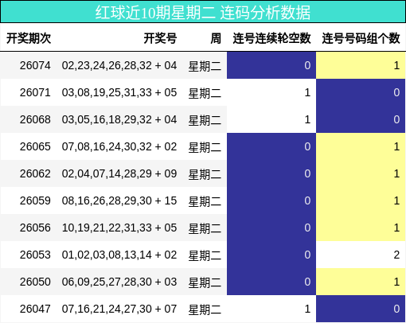Click the 连号号码组个数 column header

click(361, 38)
